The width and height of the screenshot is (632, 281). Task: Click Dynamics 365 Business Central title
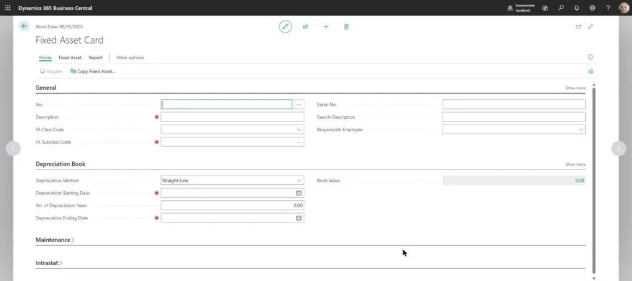click(55, 8)
